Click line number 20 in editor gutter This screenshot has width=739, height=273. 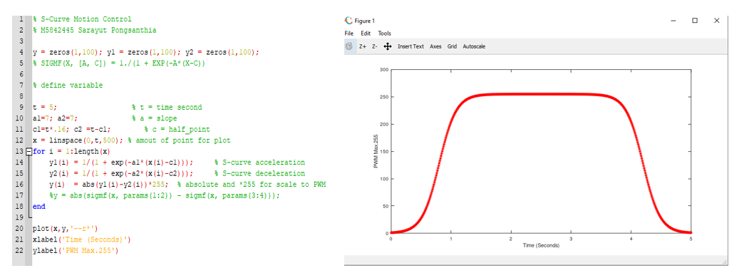[20, 229]
